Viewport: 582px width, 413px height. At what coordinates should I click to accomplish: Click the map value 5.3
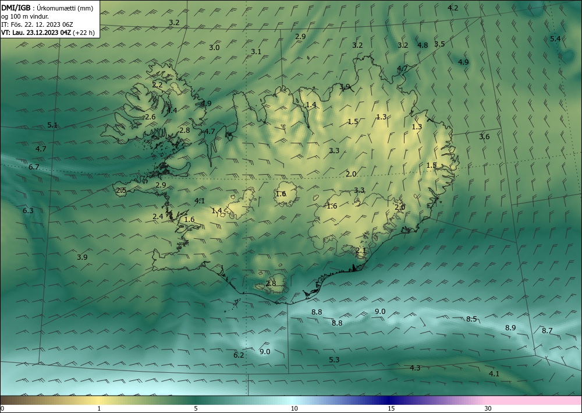tap(334, 359)
